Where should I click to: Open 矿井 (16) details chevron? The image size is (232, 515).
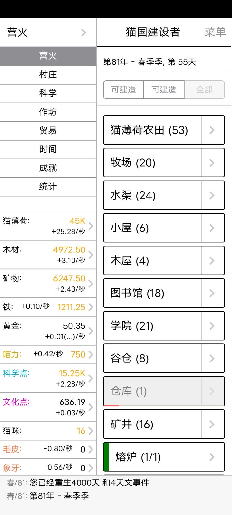(212, 424)
